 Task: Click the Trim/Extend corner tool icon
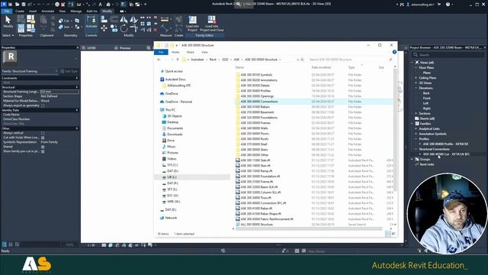134,29
